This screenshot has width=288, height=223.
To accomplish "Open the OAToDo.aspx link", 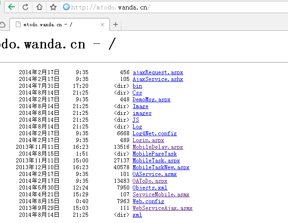I will pyautogui.click(x=150, y=181).
